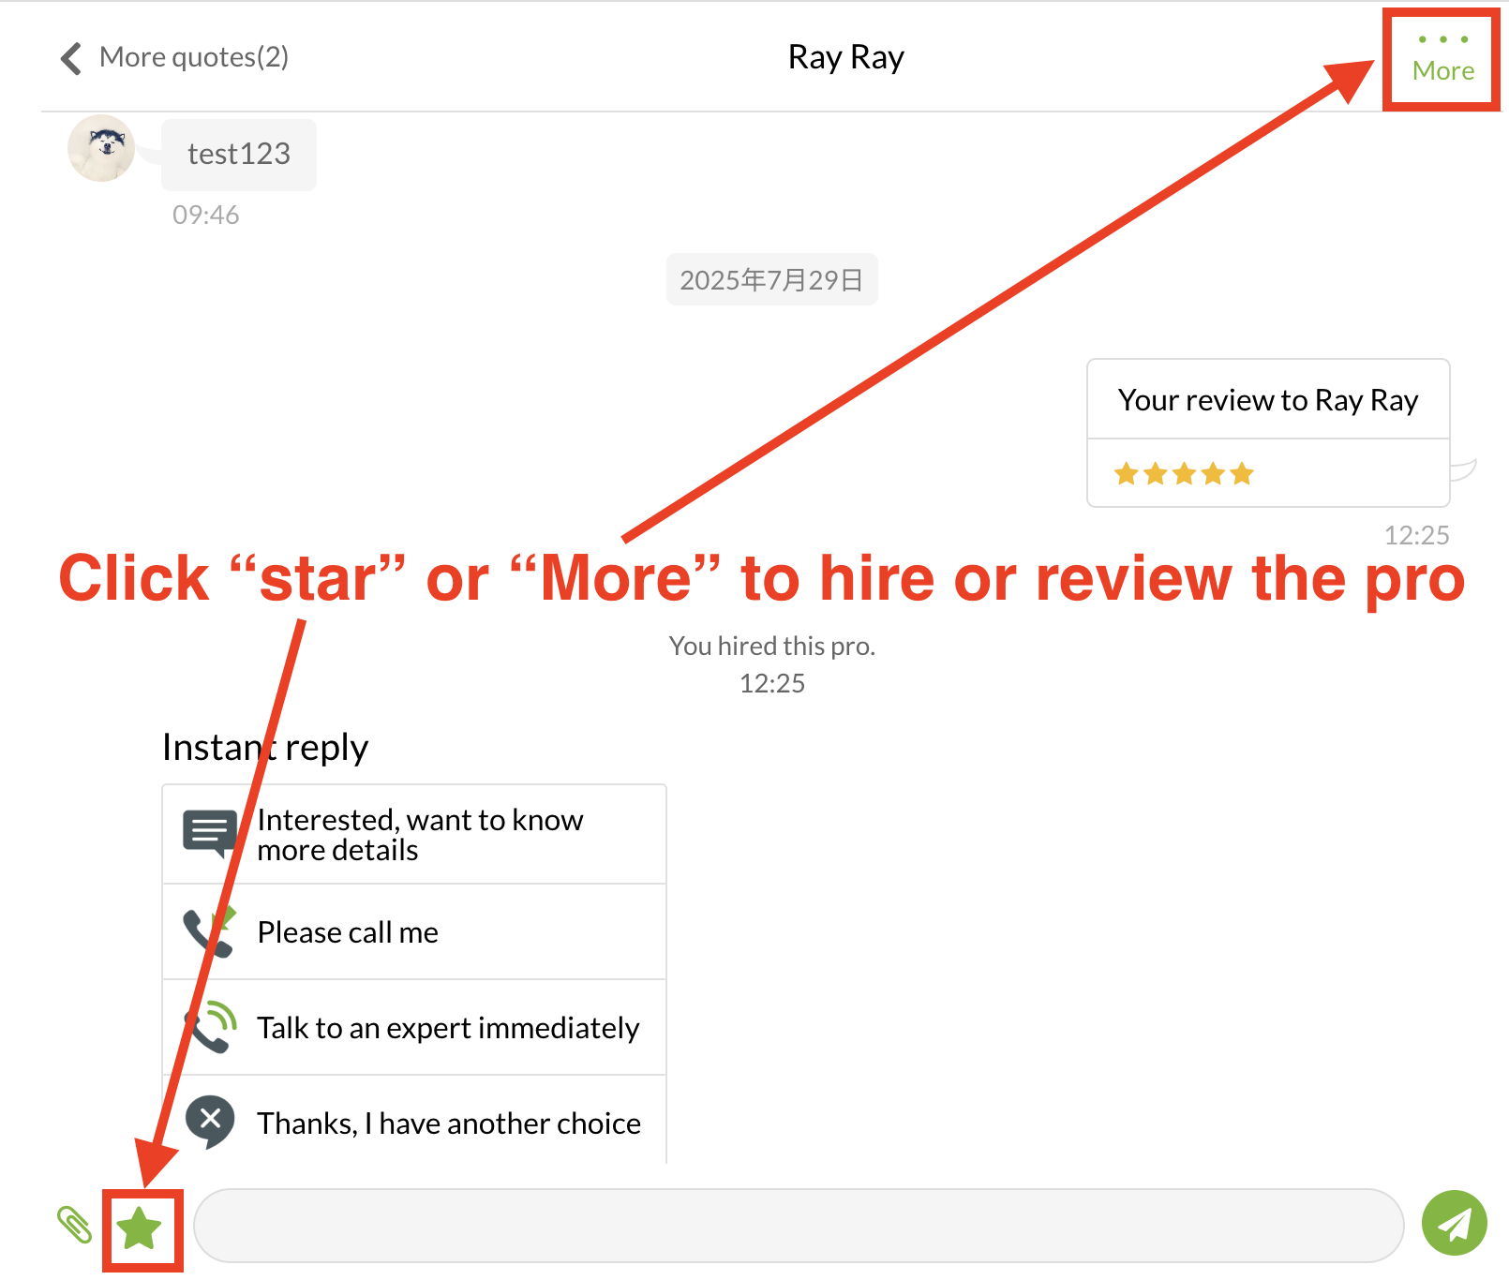The height and width of the screenshot is (1280, 1509).
Task: Click the green star icon to review
Action: click(141, 1228)
